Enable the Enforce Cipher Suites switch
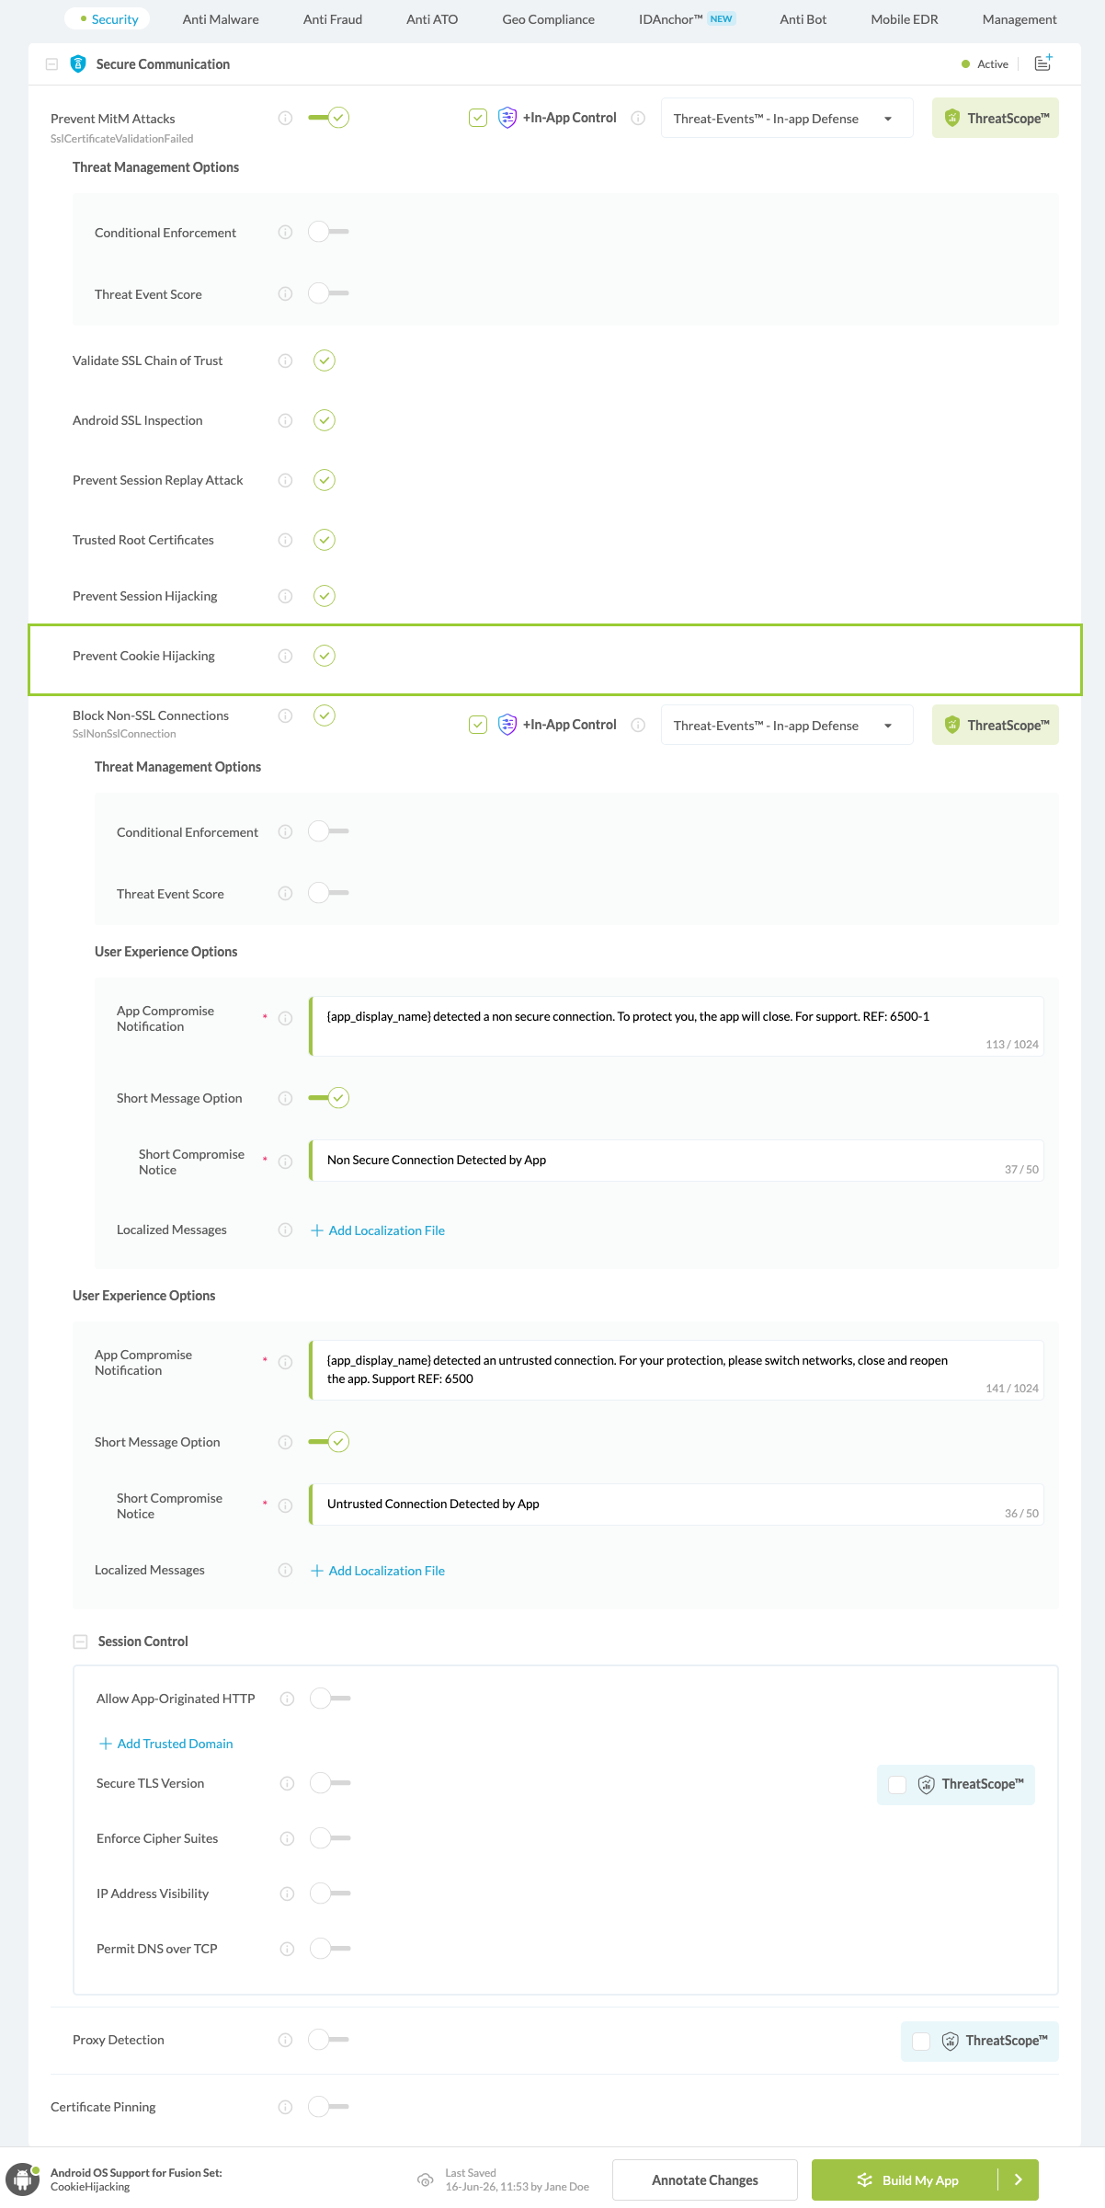 (330, 1838)
